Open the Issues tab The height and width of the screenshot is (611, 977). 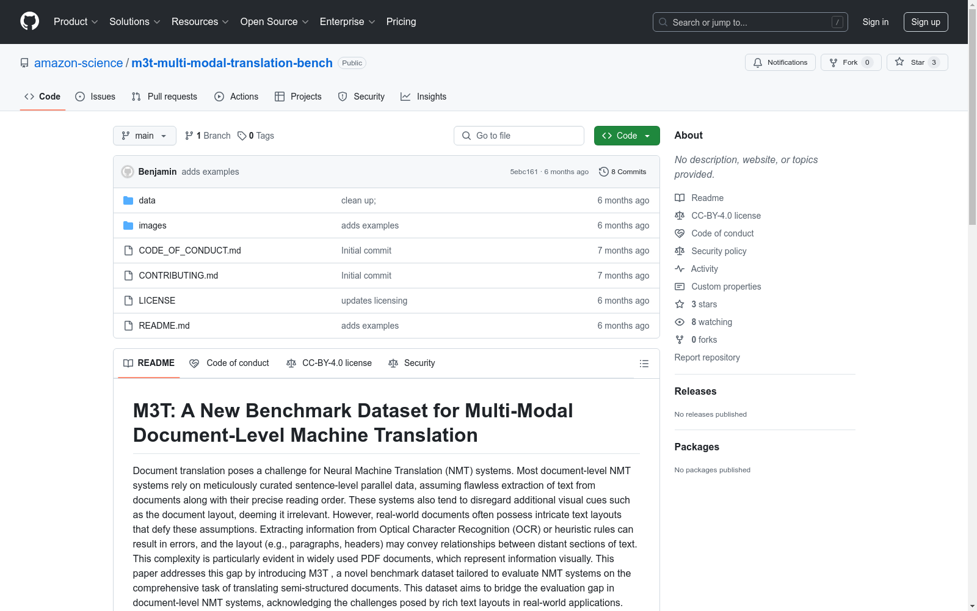[x=95, y=97]
